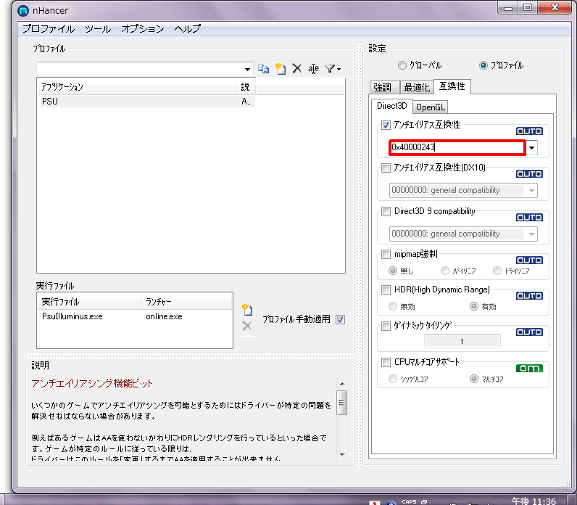Select the プロファイル radio button in 設定
This screenshot has height=505, width=577.
click(483, 65)
